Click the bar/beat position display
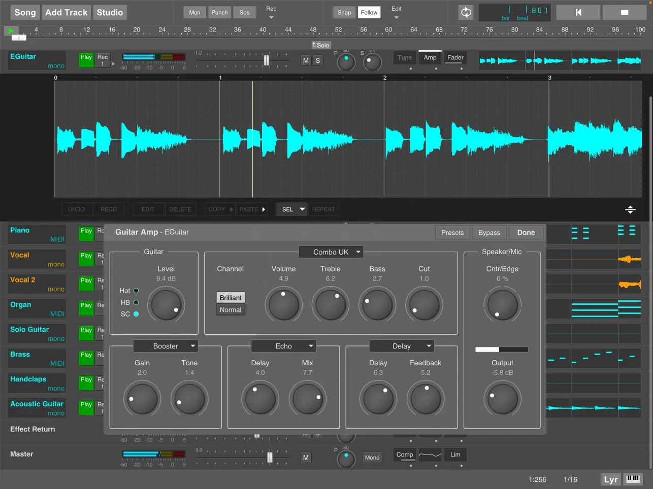This screenshot has height=489, width=653. [514, 12]
